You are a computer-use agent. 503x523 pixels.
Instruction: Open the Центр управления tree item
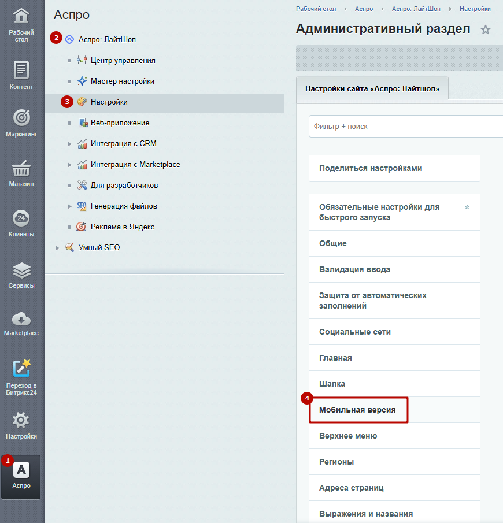(x=123, y=60)
